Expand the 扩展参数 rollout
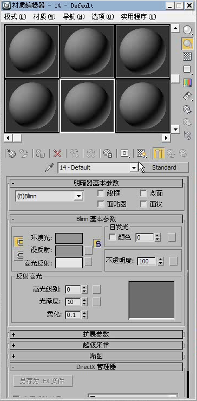The height and width of the screenshot is (401, 197). tap(96, 334)
